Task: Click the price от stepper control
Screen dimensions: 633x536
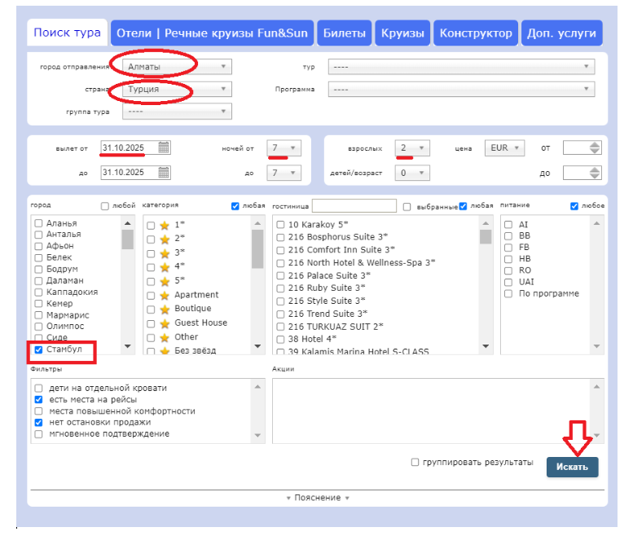Action: pyautogui.click(x=594, y=148)
